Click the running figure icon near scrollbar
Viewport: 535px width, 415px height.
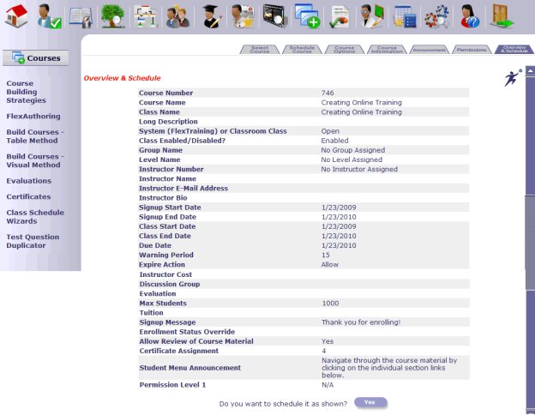(513, 78)
